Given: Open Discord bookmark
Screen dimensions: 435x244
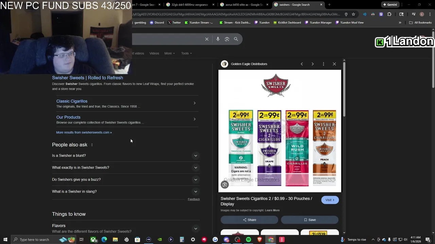Looking at the screenshot, I should (x=157, y=23).
